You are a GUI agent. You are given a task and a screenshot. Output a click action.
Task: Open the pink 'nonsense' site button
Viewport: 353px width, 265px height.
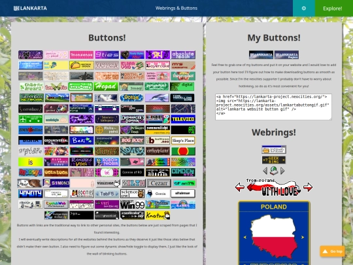pos(82,55)
